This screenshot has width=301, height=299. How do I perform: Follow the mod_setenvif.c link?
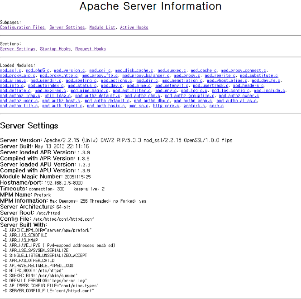(x=172, y=85)
